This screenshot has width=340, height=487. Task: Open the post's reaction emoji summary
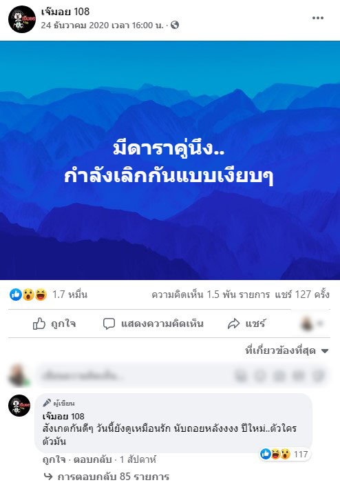coord(28,295)
